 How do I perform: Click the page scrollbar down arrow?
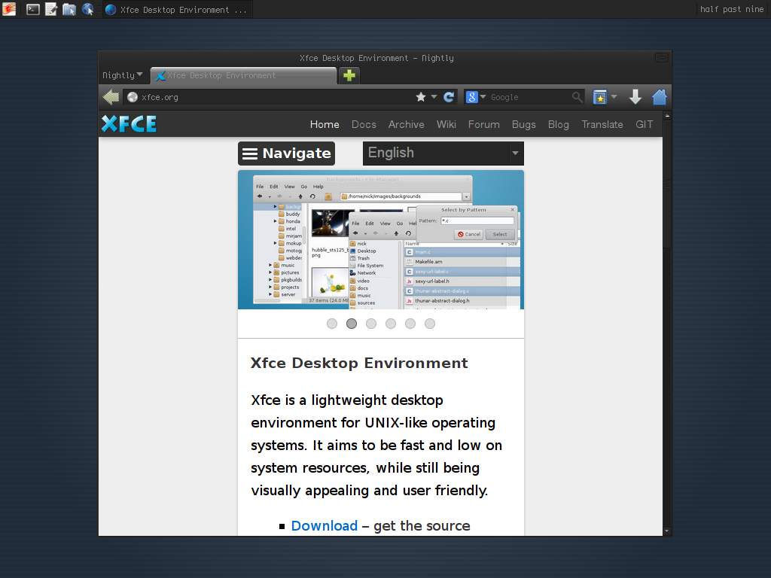tap(667, 531)
